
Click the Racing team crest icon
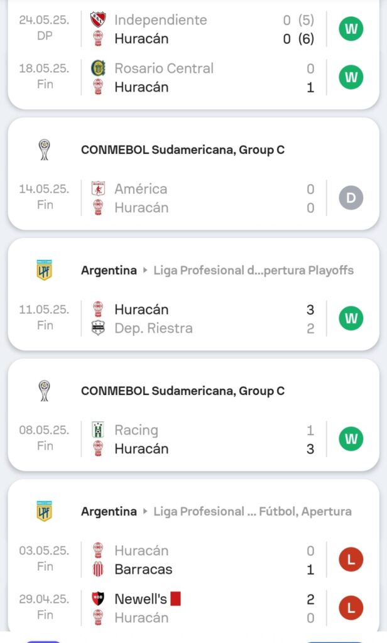pos(98,430)
